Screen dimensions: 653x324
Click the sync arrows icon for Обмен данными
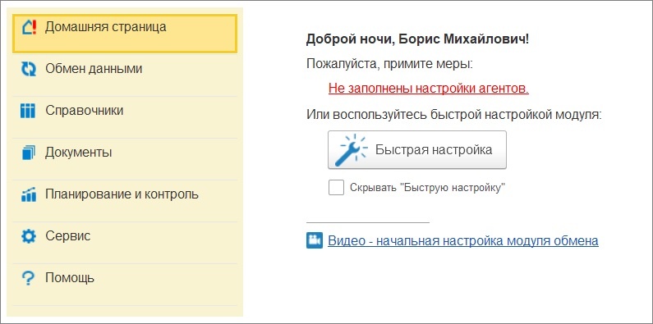pos(28,69)
